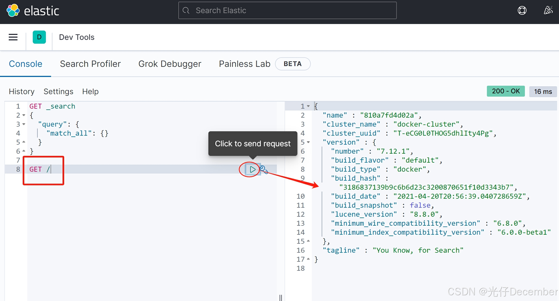Click the play icon to send request
Screen dimensions: 559x301
[x=252, y=169]
